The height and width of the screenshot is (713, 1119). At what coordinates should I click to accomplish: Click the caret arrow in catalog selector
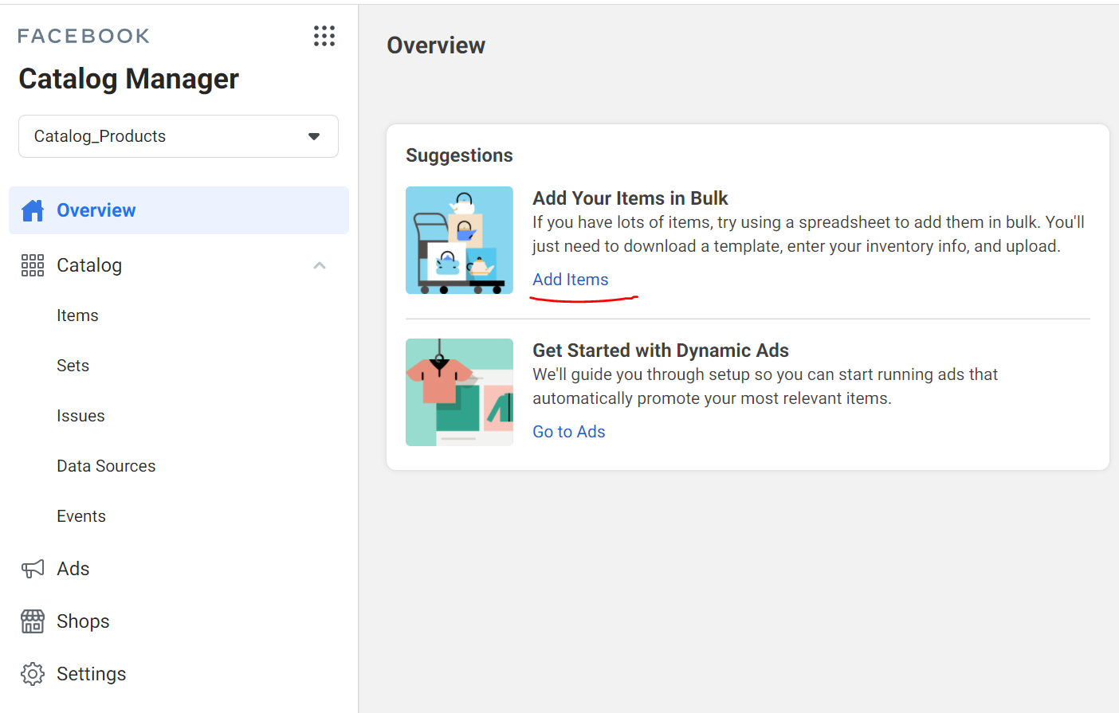[314, 136]
